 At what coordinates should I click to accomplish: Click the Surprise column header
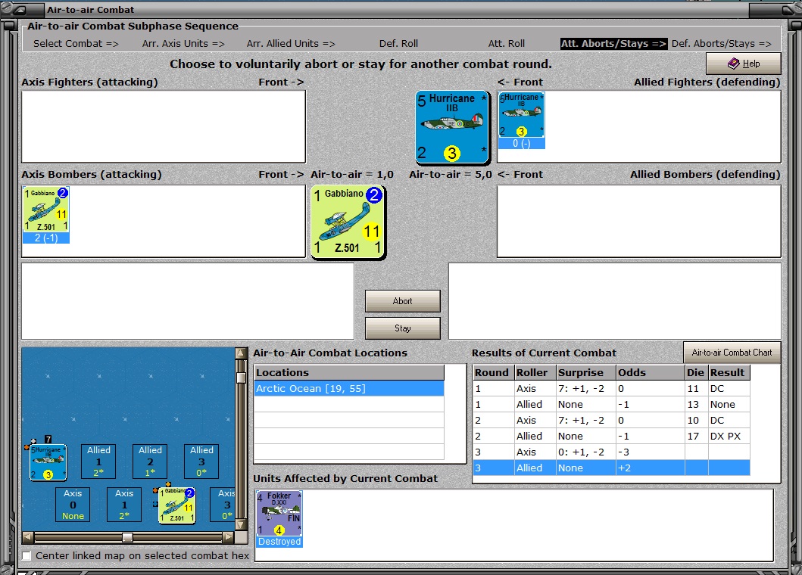pos(586,372)
